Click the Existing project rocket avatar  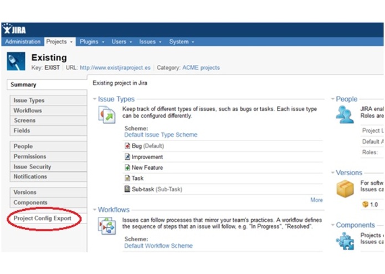click(16, 62)
